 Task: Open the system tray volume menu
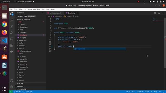[154, 2]
